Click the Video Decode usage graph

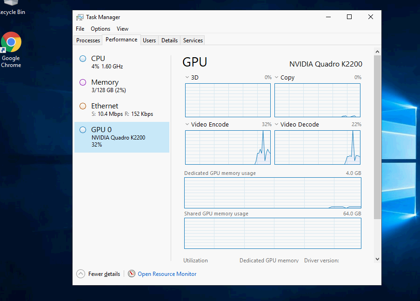pyautogui.click(x=317, y=147)
